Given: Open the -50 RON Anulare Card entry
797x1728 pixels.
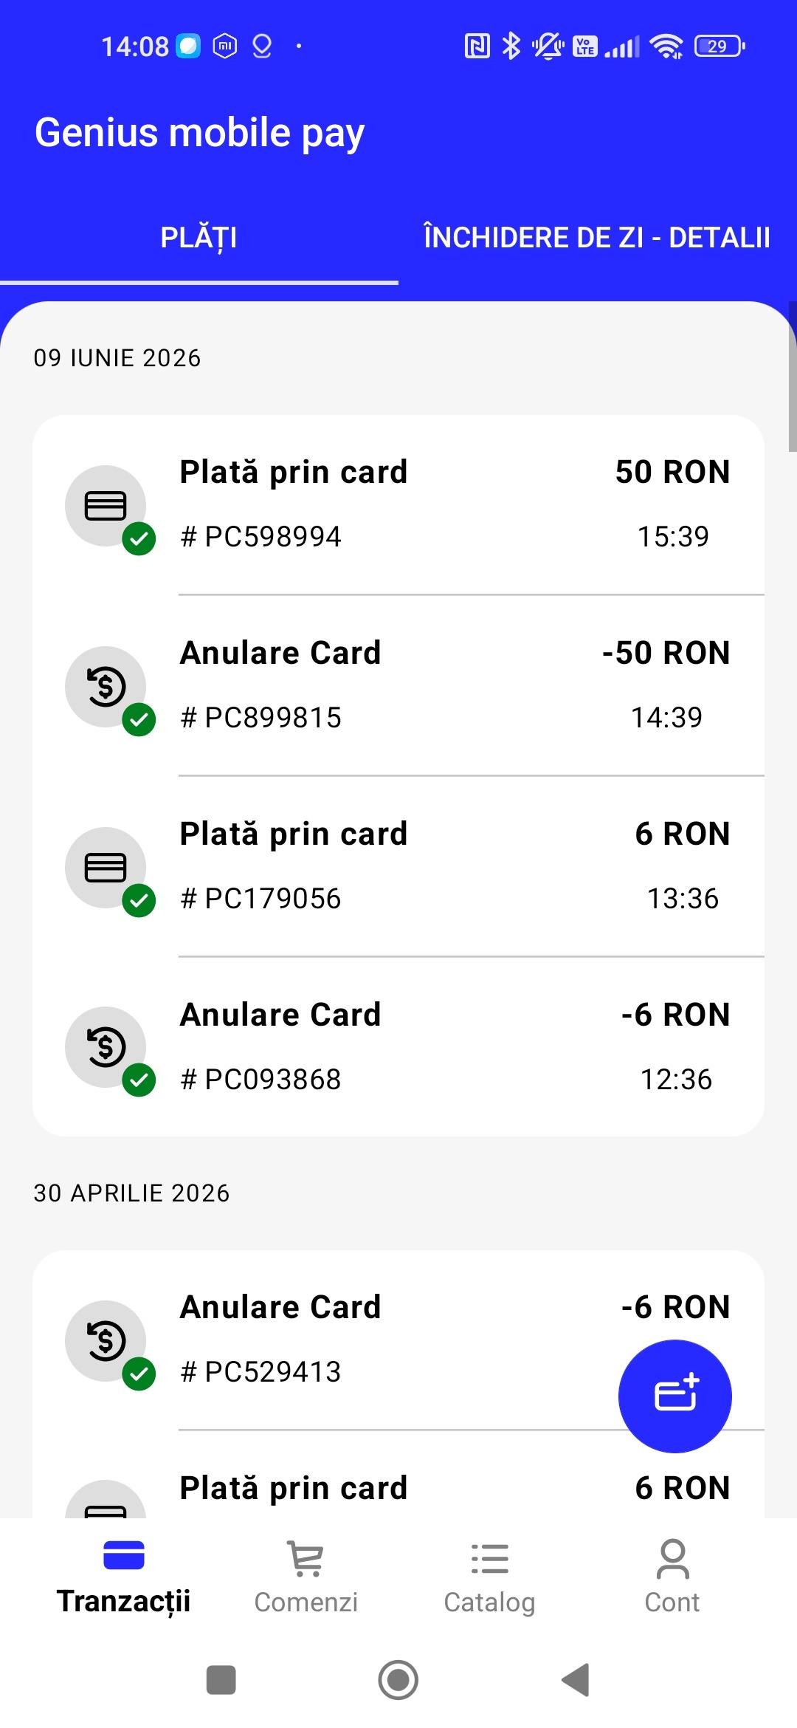Looking at the screenshot, I should click(x=398, y=685).
